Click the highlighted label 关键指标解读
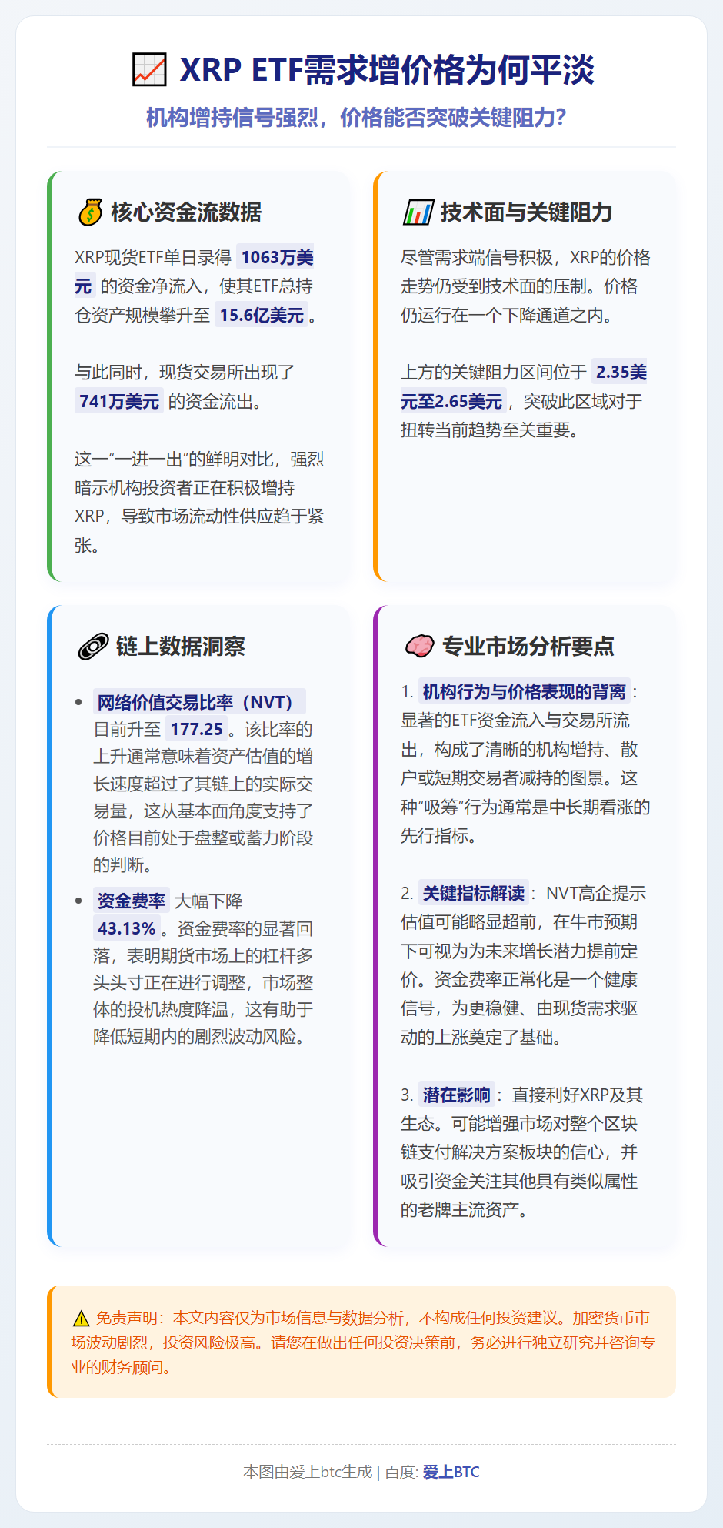 point(474,893)
